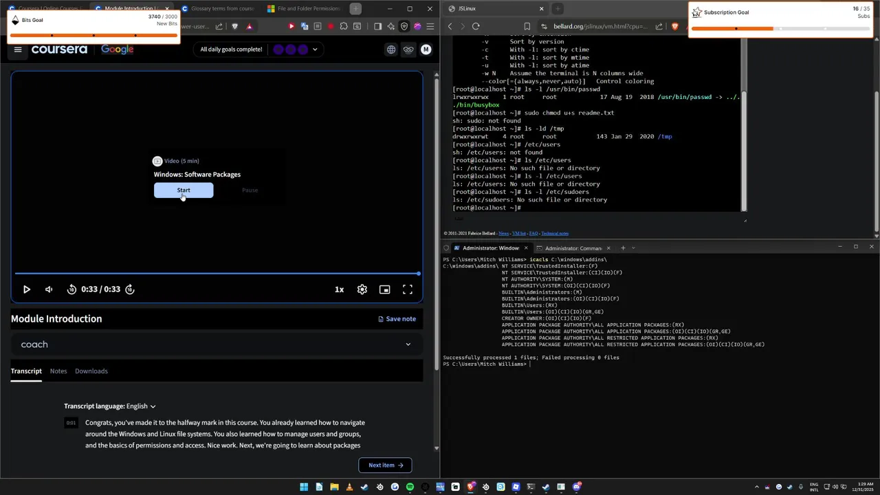Click the JSLinux terminal prompt

(487, 208)
